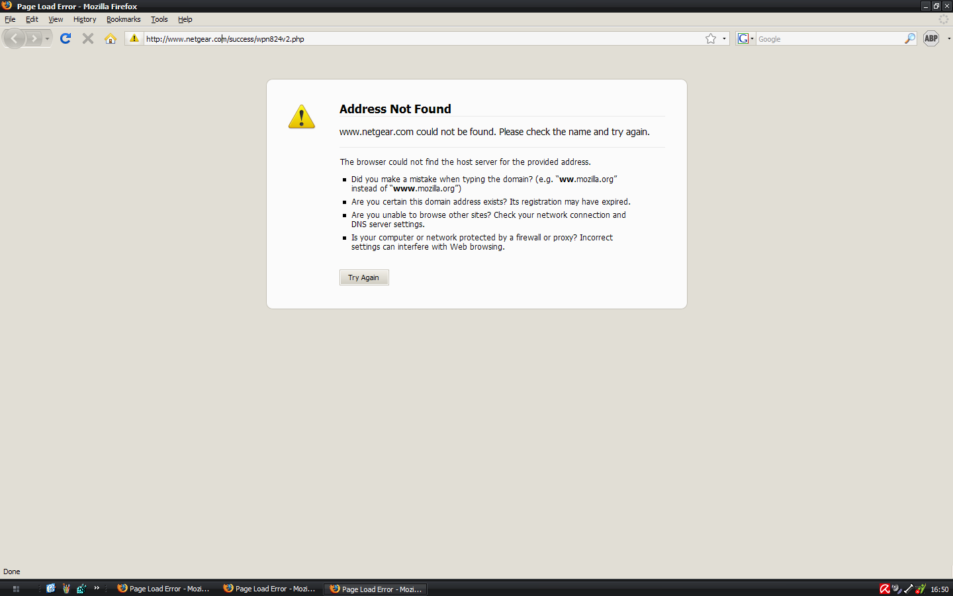
Task: Open the Help menu
Action: point(185,19)
